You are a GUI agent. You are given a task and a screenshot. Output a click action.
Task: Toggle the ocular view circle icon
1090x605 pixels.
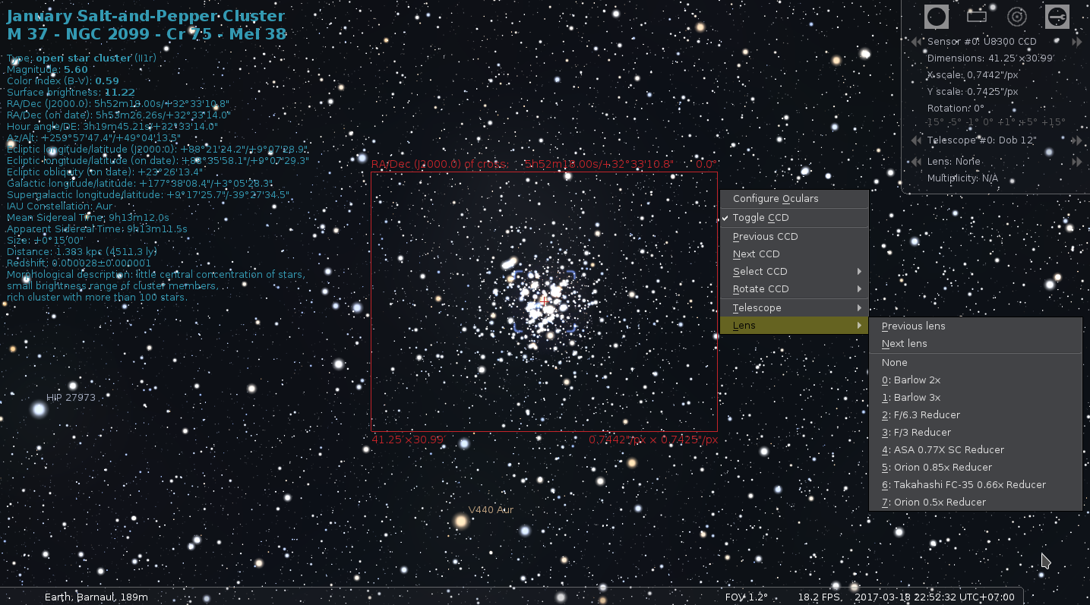[x=936, y=16]
